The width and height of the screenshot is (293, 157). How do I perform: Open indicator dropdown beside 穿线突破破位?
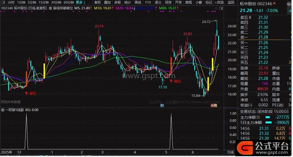[x=50, y=8]
